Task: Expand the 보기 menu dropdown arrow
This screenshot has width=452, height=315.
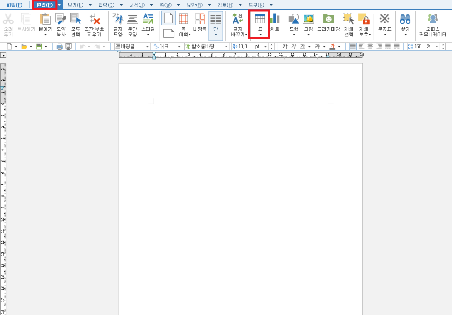Action: click(90, 5)
